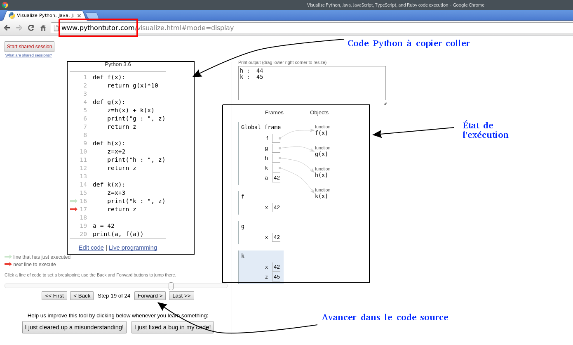Click the execution step slider handle
The height and width of the screenshot is (345, 573).
171,286
